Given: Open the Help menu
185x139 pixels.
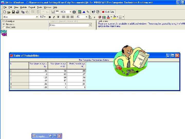Looking at the screenshot, I should (x=55, y=7).
